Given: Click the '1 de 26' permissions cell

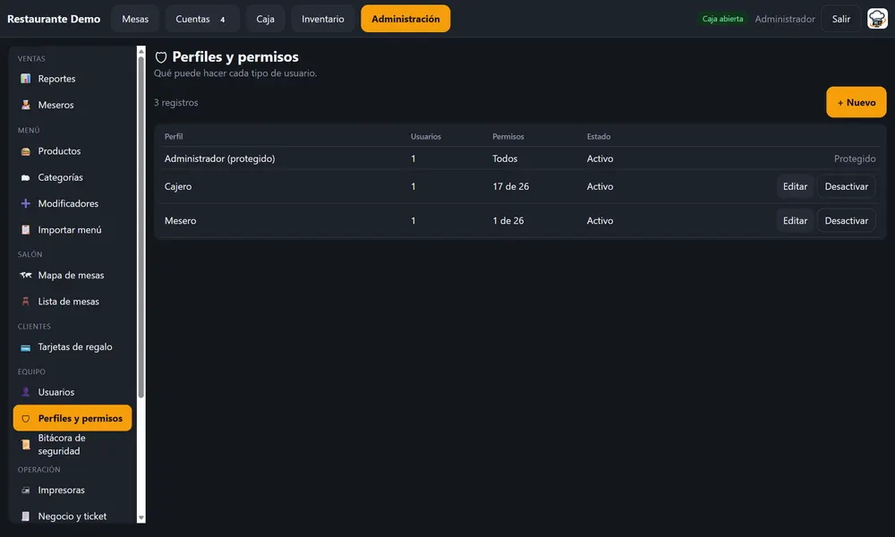Looking at the screenshot, I should [x=508, y=221].
